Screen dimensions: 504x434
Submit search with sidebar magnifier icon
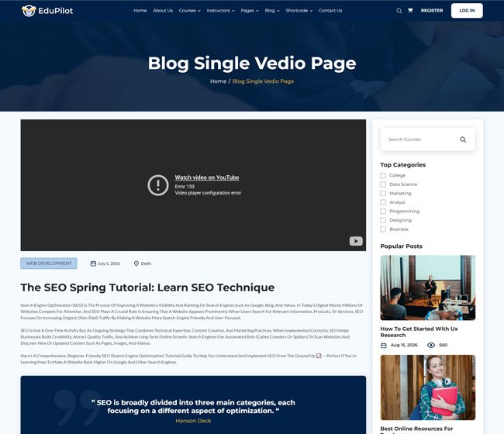coord(463,139)
